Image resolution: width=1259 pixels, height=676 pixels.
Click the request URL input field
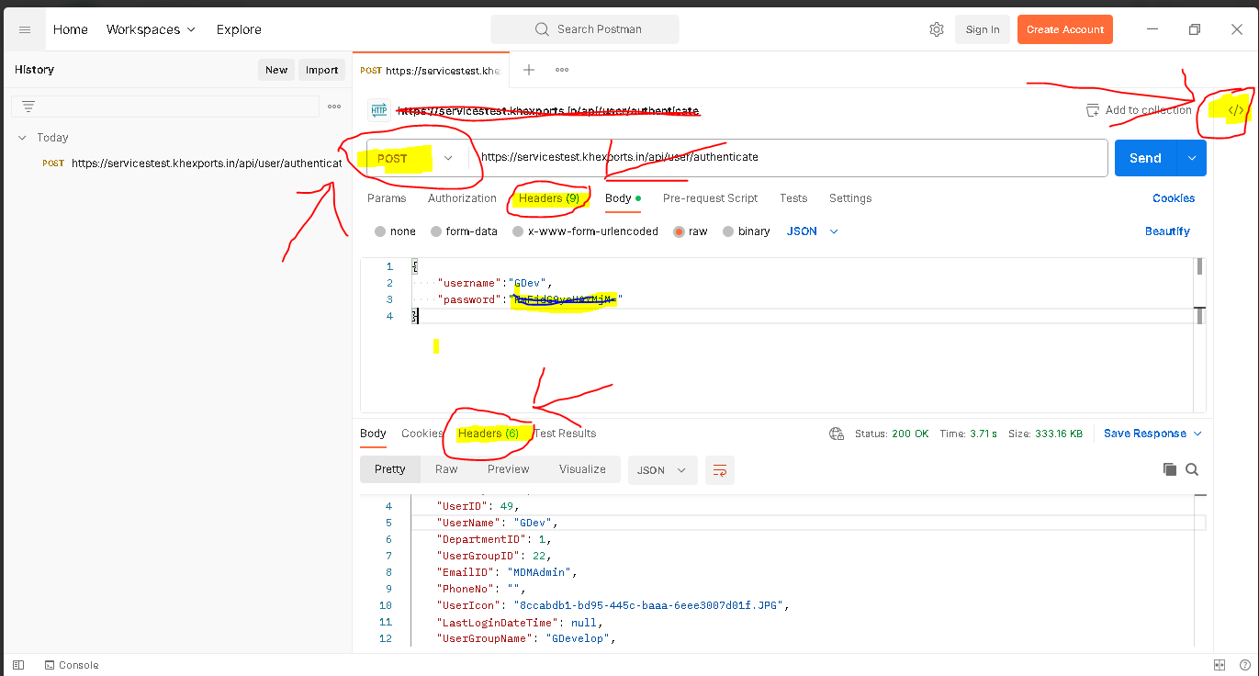point(790,158)
